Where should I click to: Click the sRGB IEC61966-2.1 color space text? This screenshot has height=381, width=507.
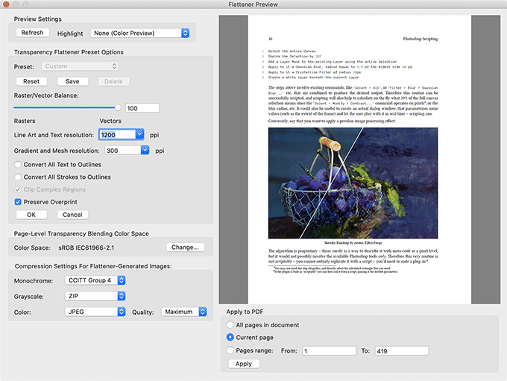click(x=86, y=248)
